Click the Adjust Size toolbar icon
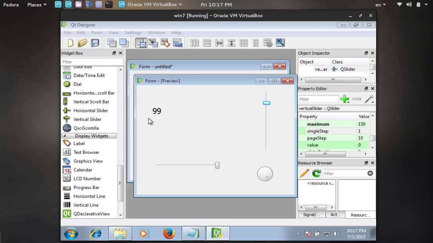 click(x=280, y=43)
